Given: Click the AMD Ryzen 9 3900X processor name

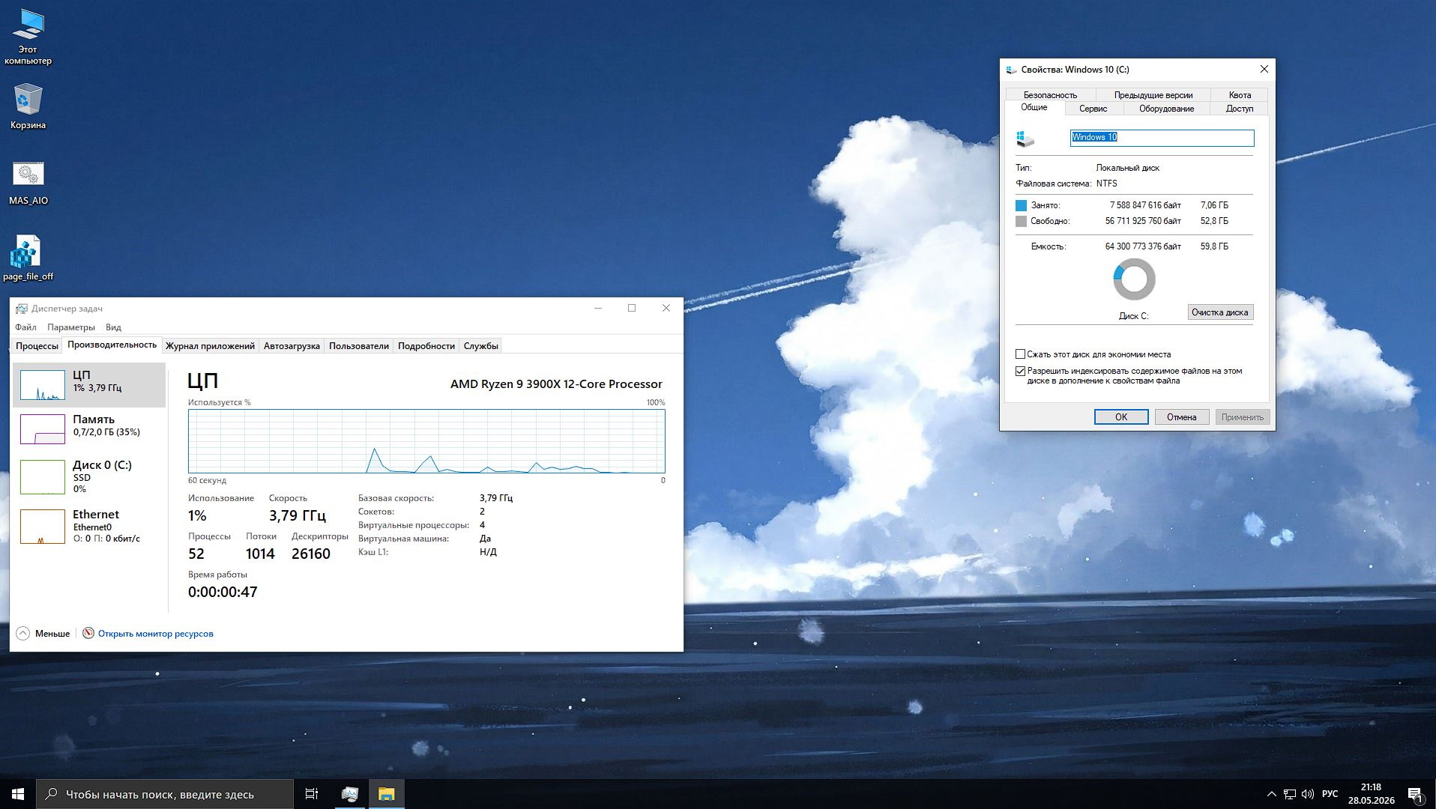Looking at the screenshot, I should 556,384.
